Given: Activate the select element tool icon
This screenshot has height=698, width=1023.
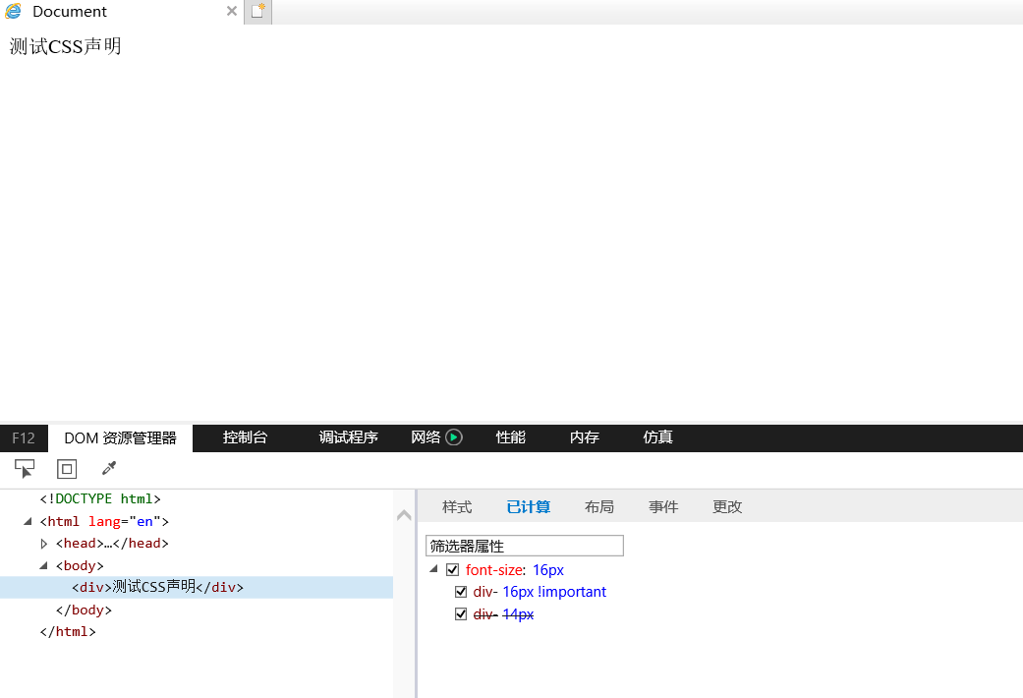Looking at the screenshot, I should point(25,469).
